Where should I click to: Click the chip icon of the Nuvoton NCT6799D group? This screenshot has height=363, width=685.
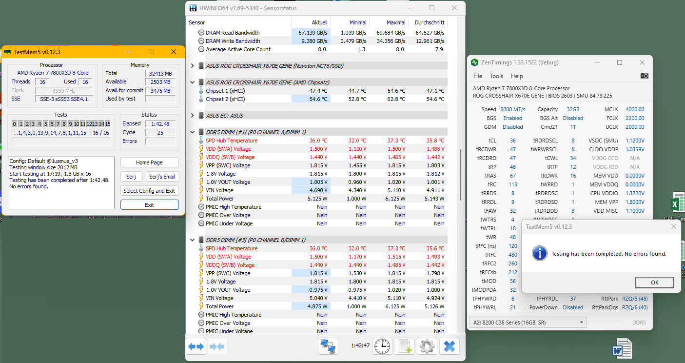[201, 66]
